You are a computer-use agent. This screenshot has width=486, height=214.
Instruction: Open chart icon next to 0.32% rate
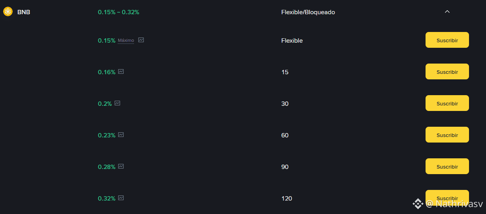(121, 198)
